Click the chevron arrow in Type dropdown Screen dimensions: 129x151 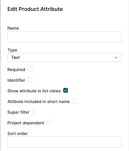point(116,57)
